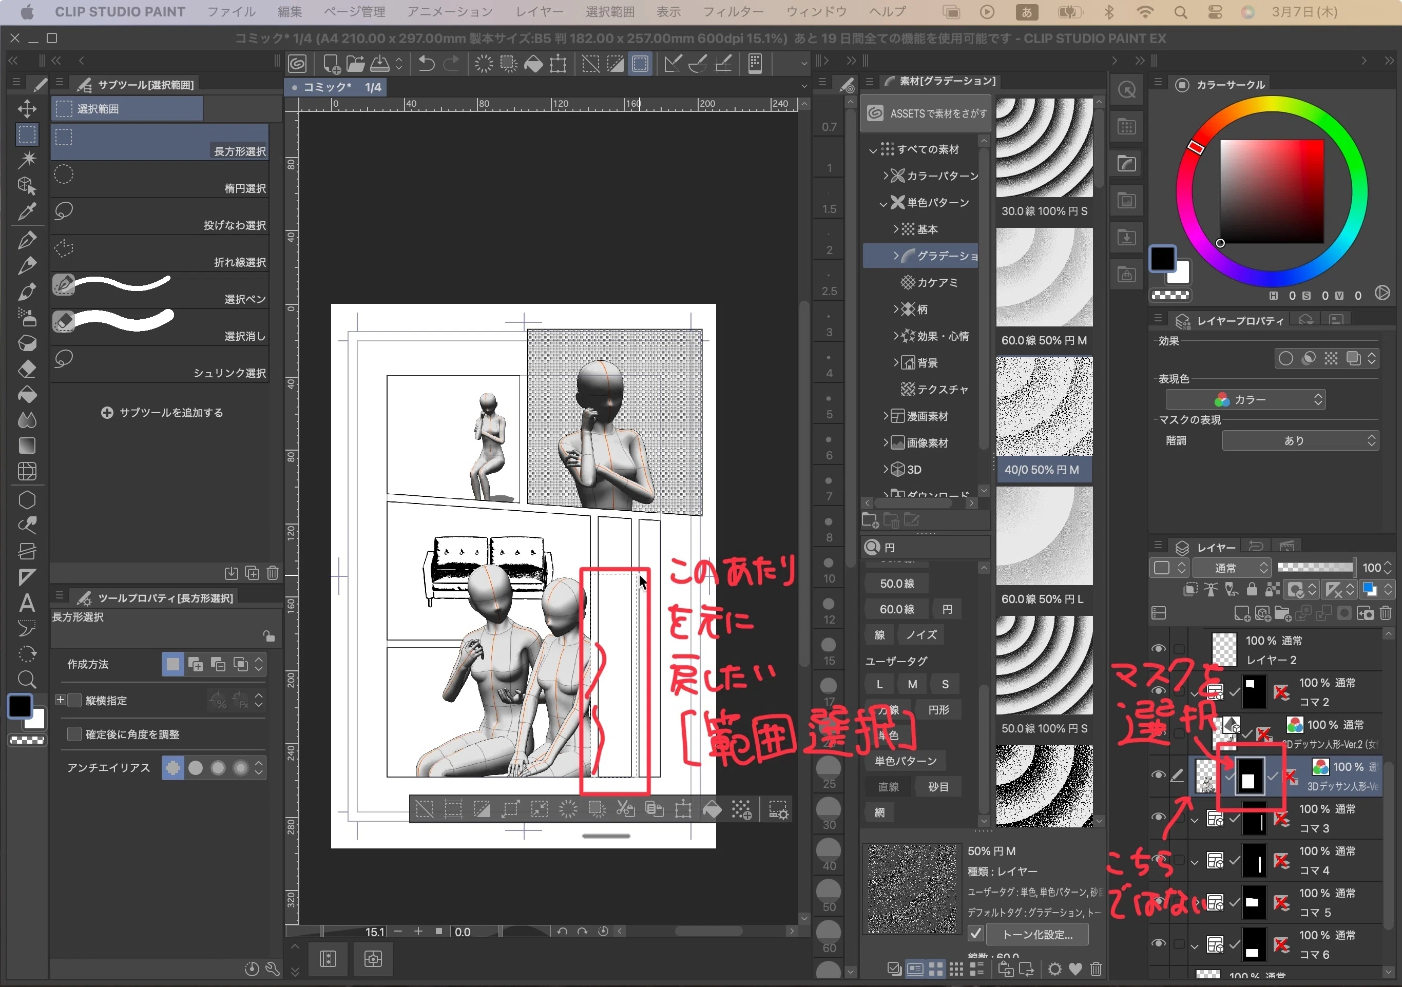
Task: Select the Eraser tool in toolbar
Action: tap(27, 369)
